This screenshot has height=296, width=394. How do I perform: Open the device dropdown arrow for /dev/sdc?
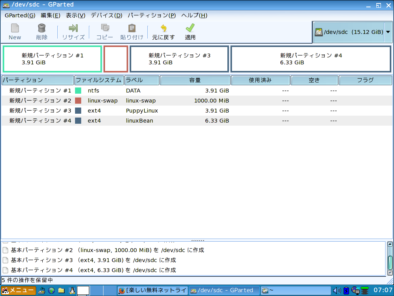coord(388,32)
